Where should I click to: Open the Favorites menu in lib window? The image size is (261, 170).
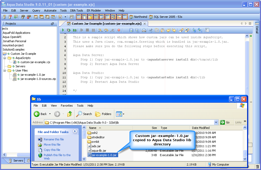[x=67, y=106]
